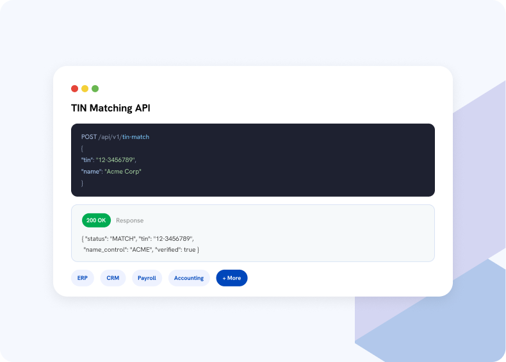This screenshot has width=506, height=362.
Task: Click the "name_control": "ACME" response line
Action: click(141, 250)
